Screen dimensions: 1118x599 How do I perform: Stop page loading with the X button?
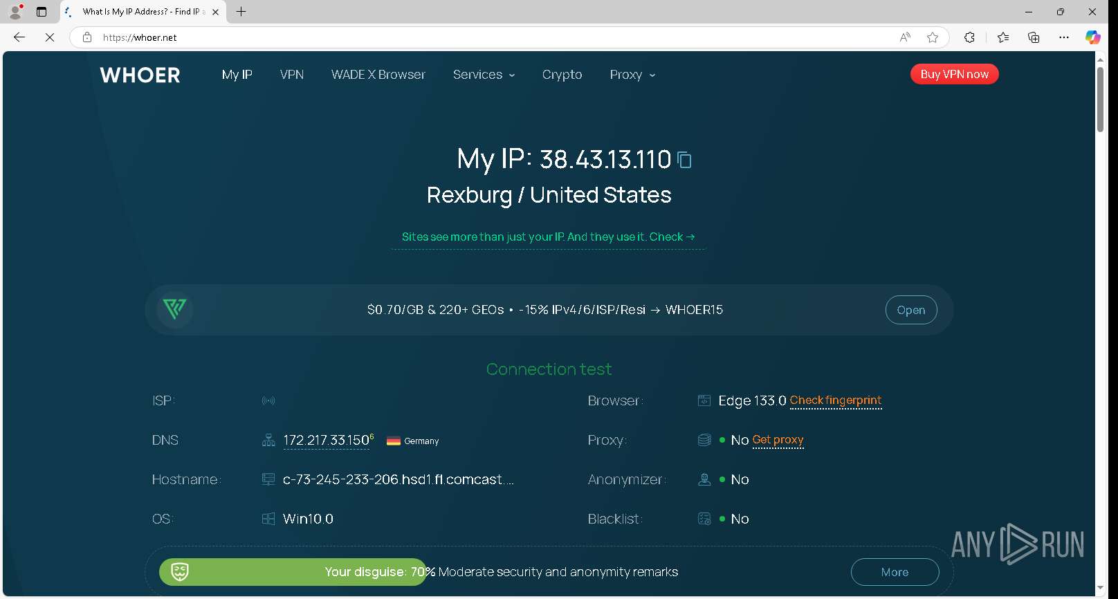(x=50, y=37)
